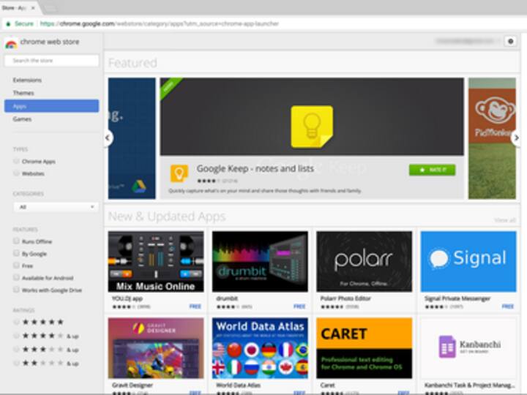Go to Extensions in the sidebar
The width and height of the screenshot is (527, 395).
point(28,80)
